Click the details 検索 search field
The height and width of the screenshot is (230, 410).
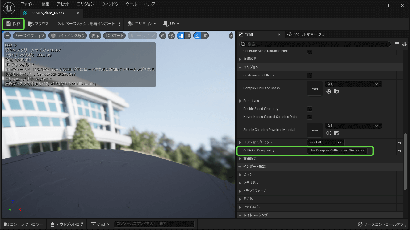pyautogui.click(x=315, y=44)
